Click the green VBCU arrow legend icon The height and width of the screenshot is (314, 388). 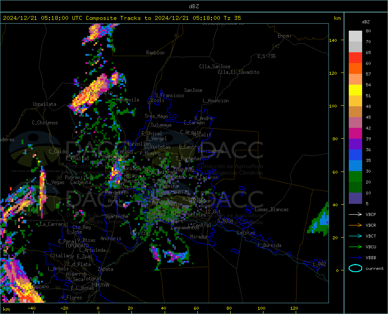pos(355,247)
